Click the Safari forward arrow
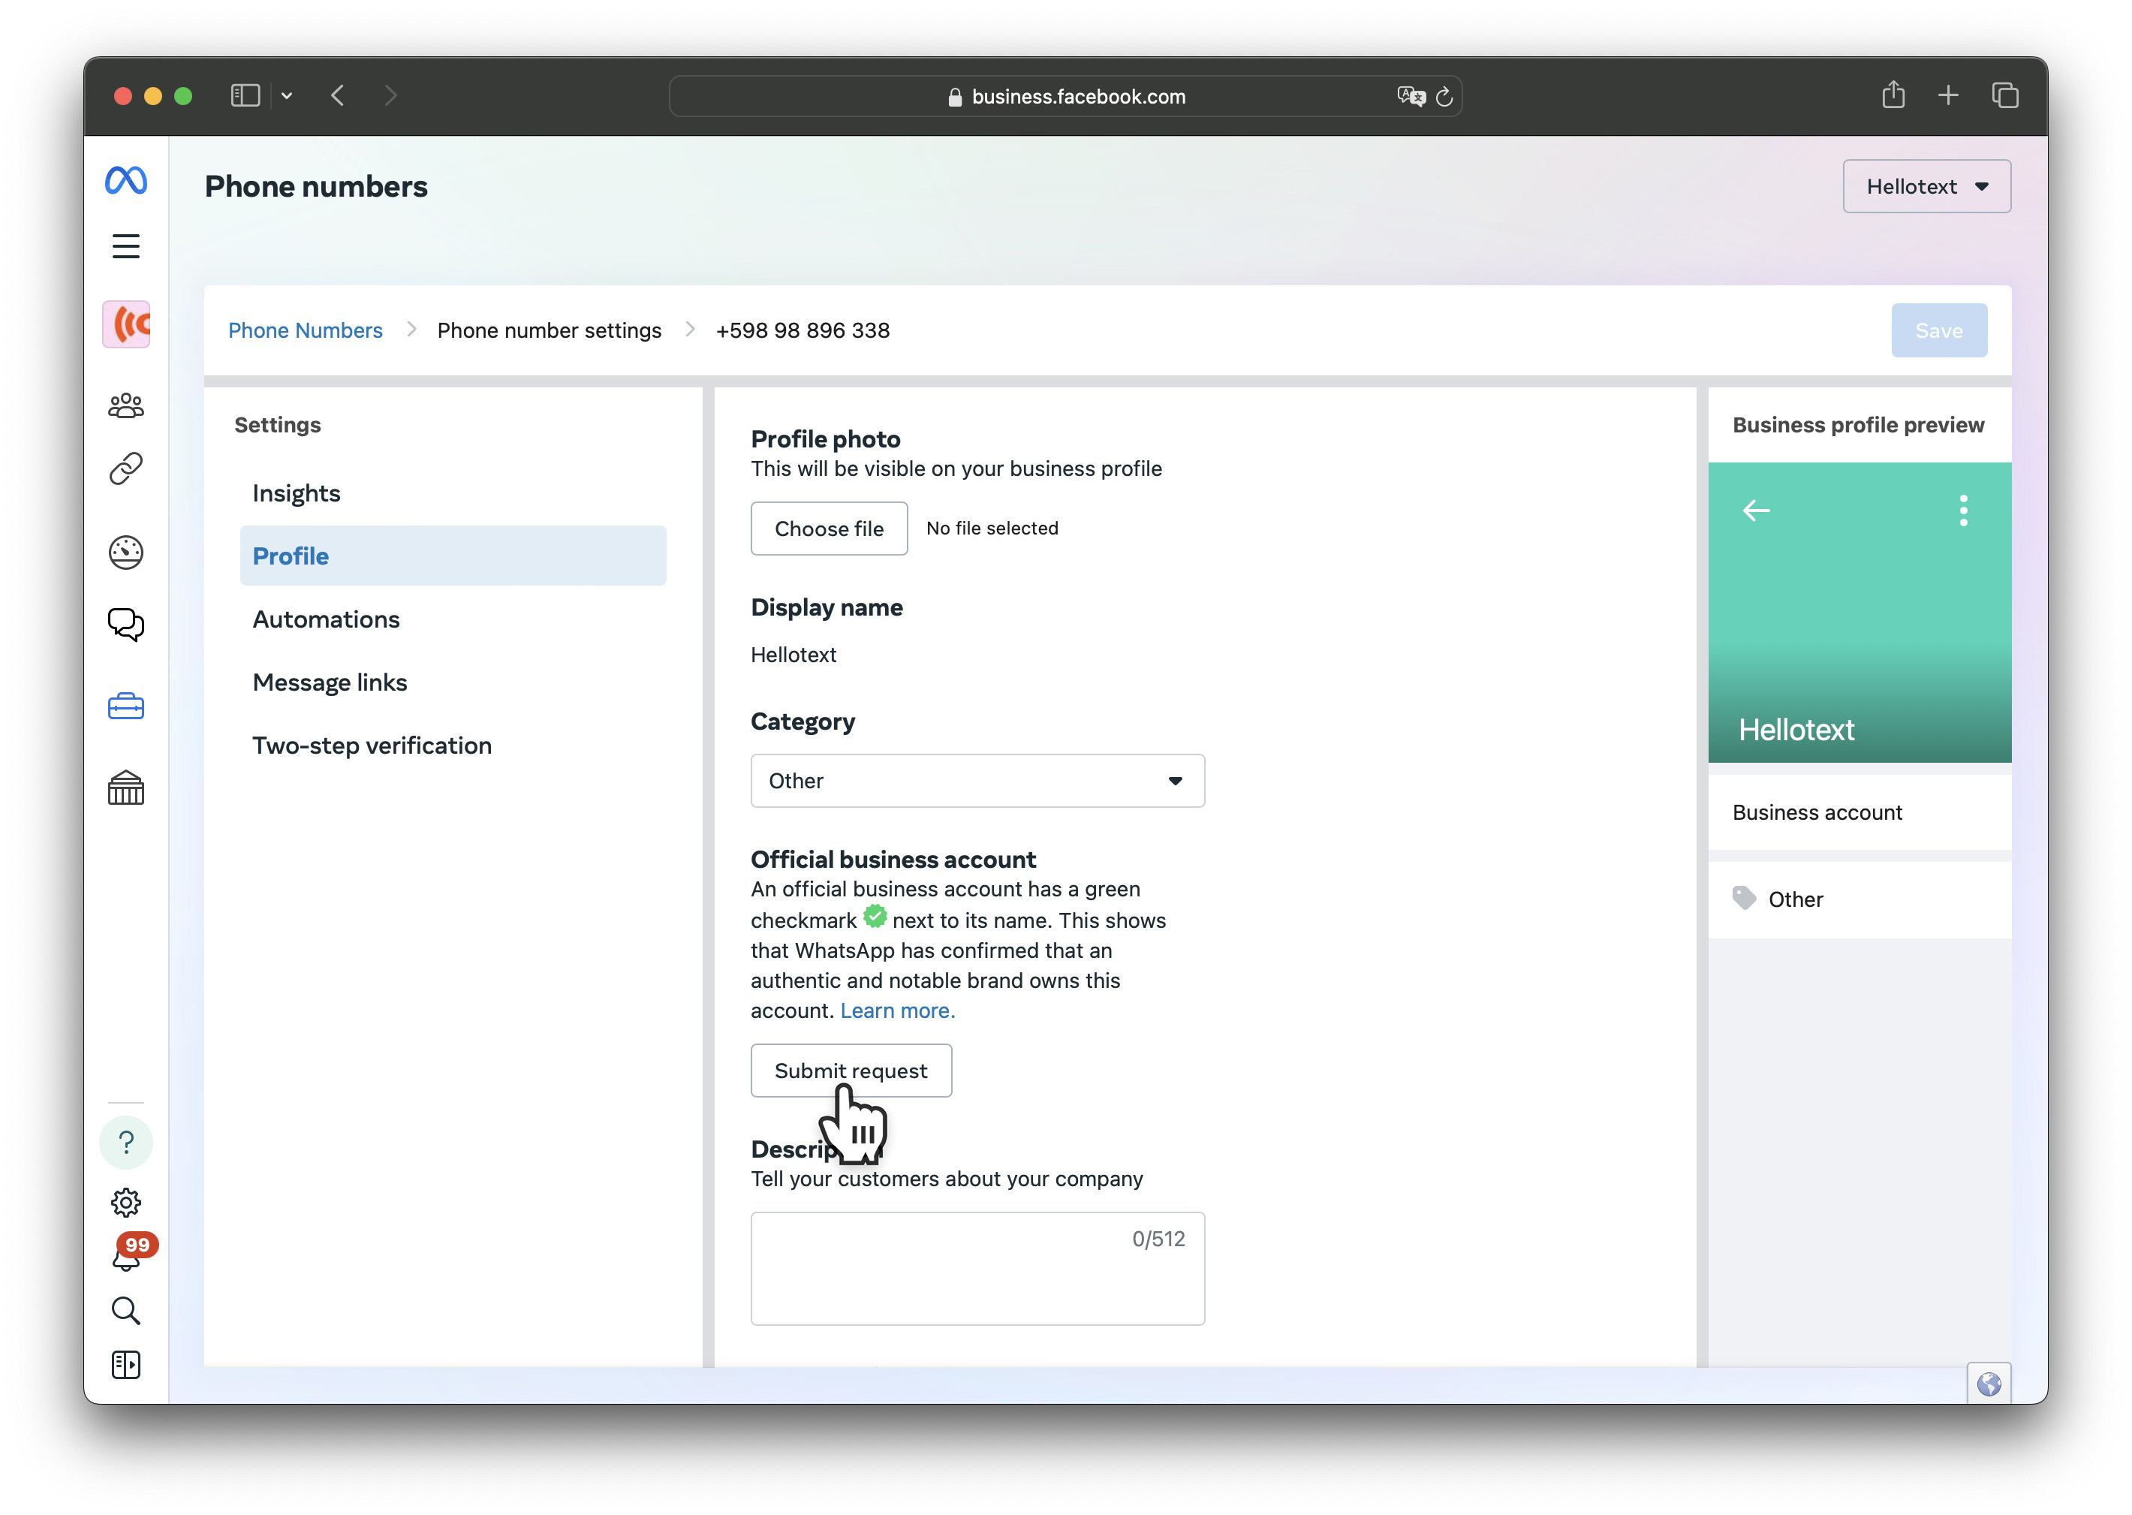Viewport: 2132px width, 1515px height. (391, 95)
